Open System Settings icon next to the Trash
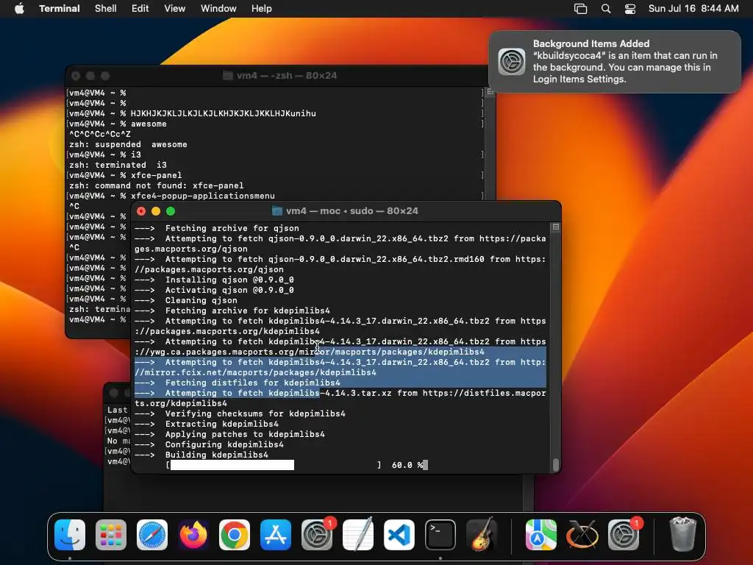This screenshot has height=565, width=753. click(x=624, y=535)
